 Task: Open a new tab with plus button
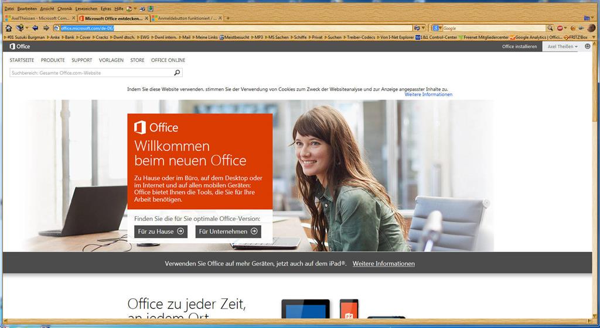228,18
